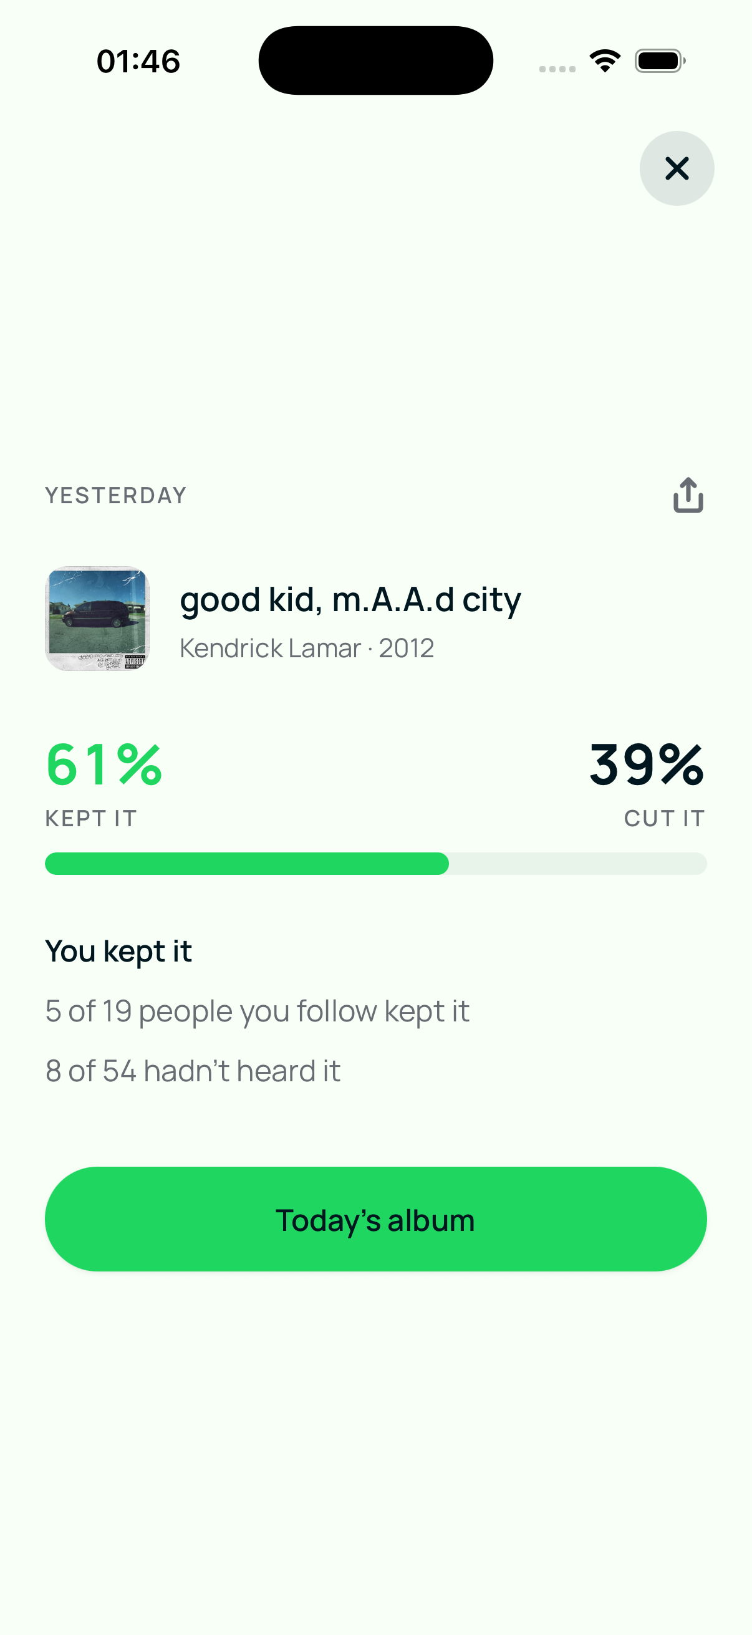
Task: Tap the KEPT IT label
Action: tap(92, 819)
